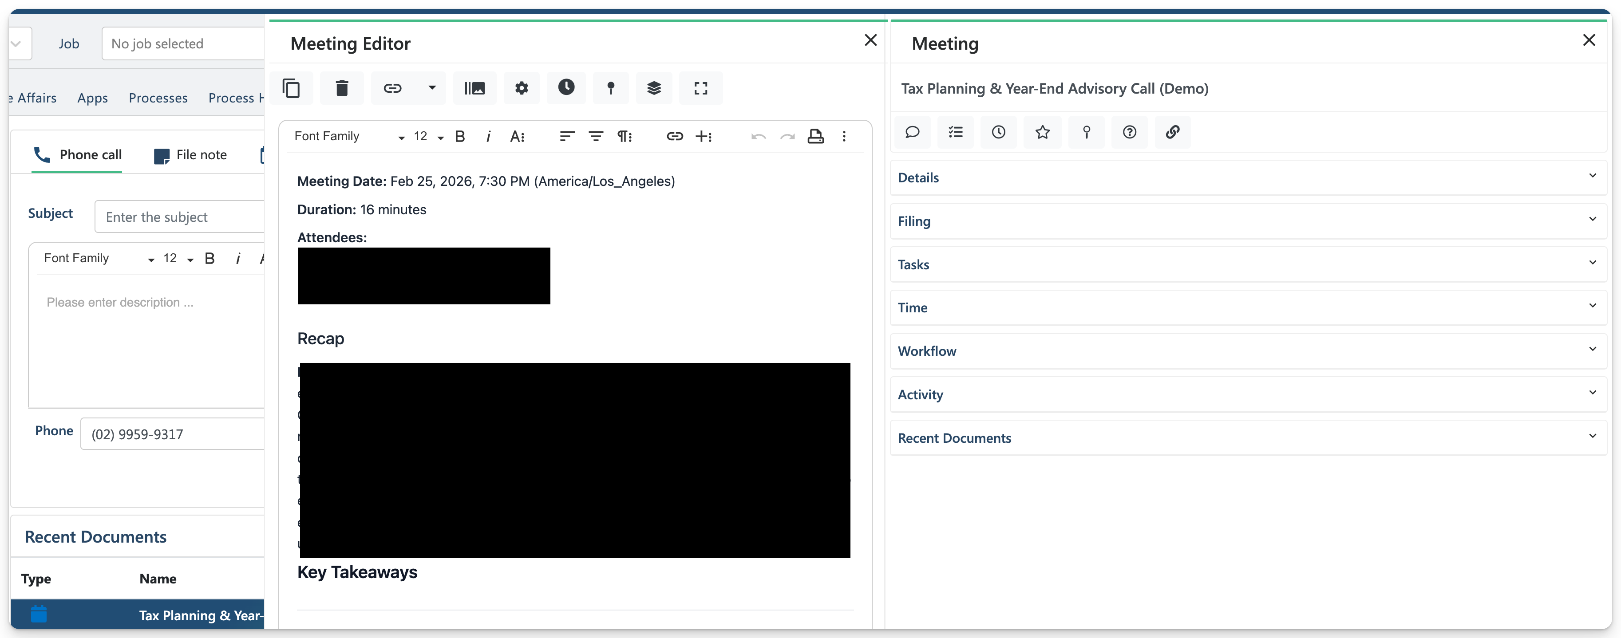This screenshot has height=638, width=1621.
Task: Open the link options dropdown arrow
Action: click(x=432, y=88)
